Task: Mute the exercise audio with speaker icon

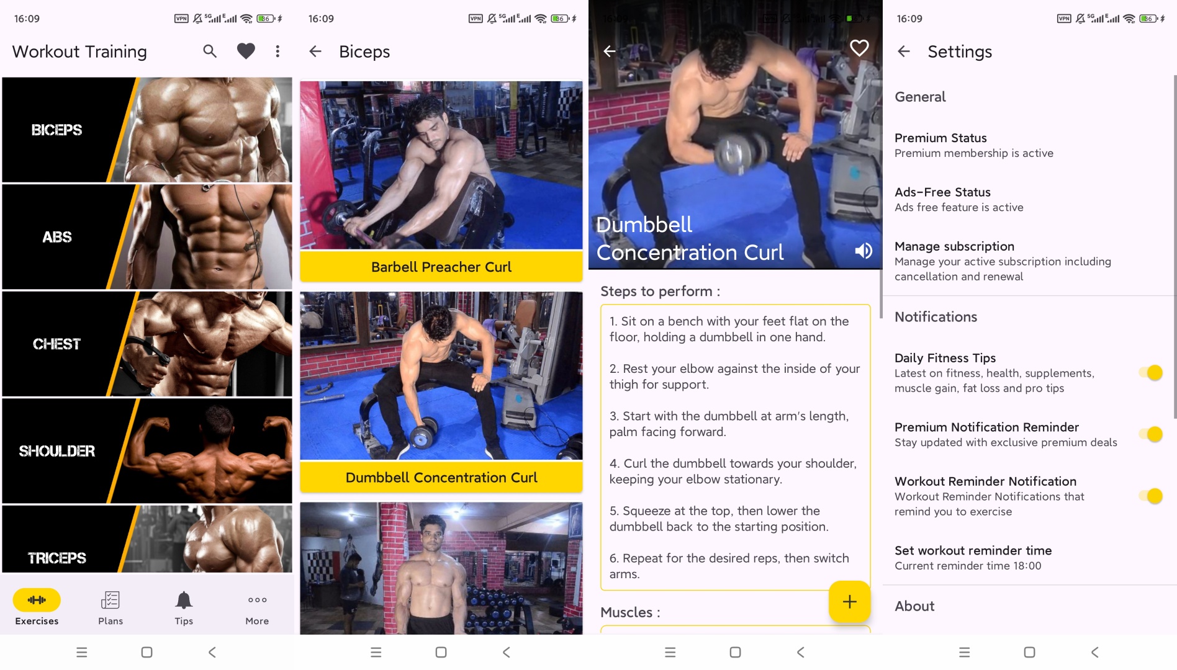Action: [x=863, y=251]
